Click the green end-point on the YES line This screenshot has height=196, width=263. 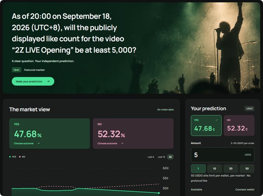159,193
